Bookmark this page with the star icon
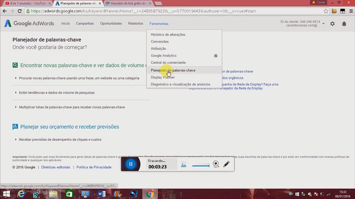Screen dimensions: 355x199 326,11
